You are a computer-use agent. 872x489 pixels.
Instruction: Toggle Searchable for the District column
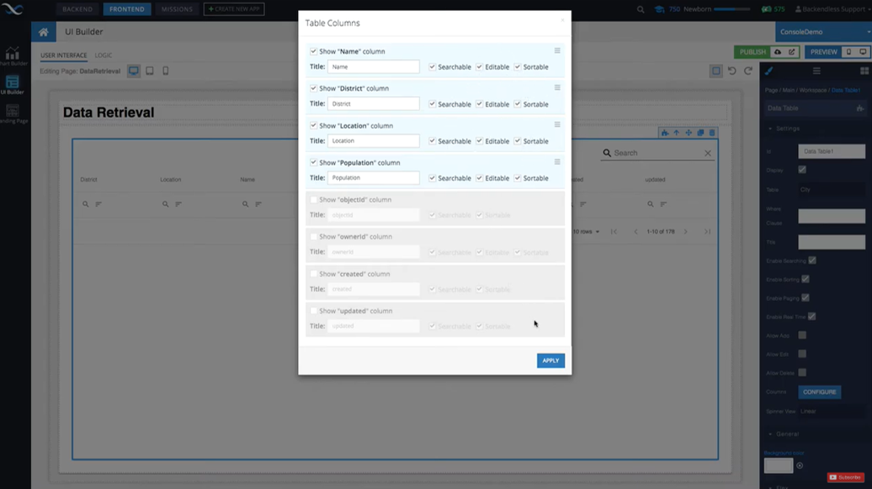coord(433,104)
